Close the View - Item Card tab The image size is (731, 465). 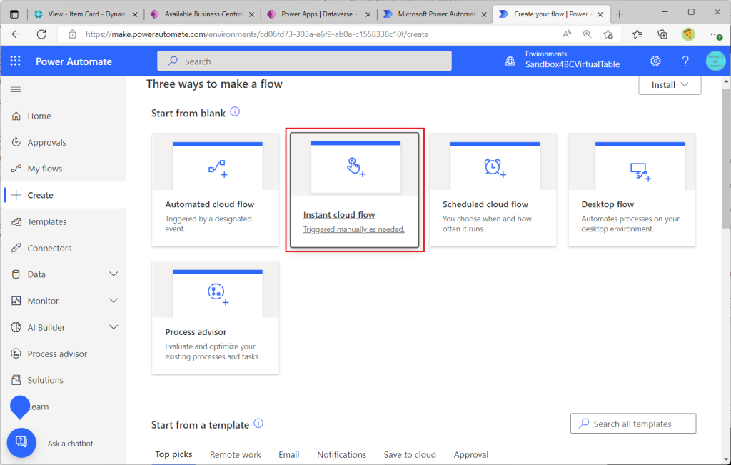(135, 14)
